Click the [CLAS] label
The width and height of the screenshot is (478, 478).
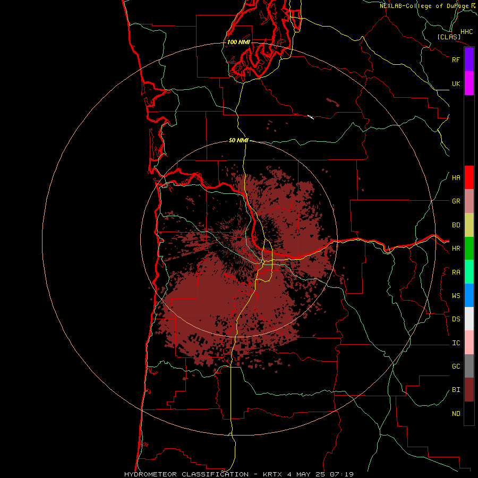(x=449, y=37)
